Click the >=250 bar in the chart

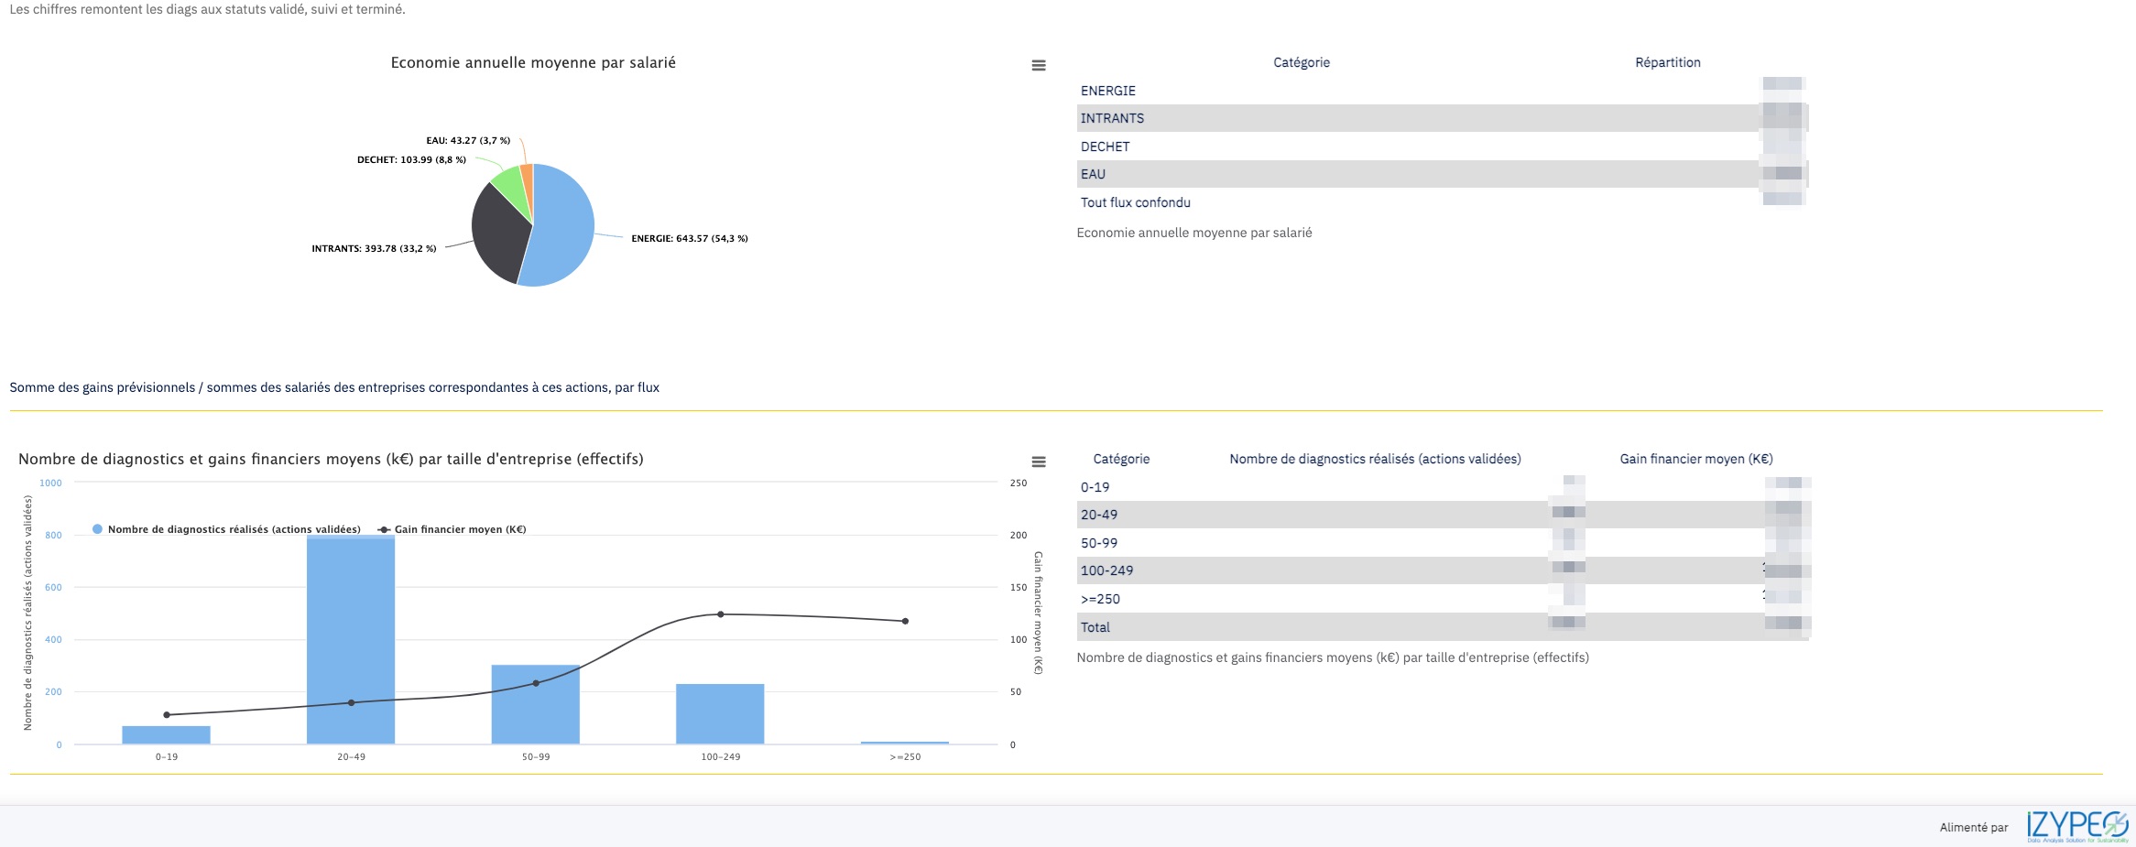click(x=905, y=743)
